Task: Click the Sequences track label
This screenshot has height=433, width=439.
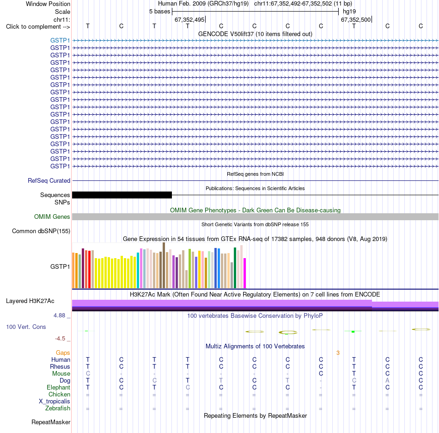Action: click(55, 195)
